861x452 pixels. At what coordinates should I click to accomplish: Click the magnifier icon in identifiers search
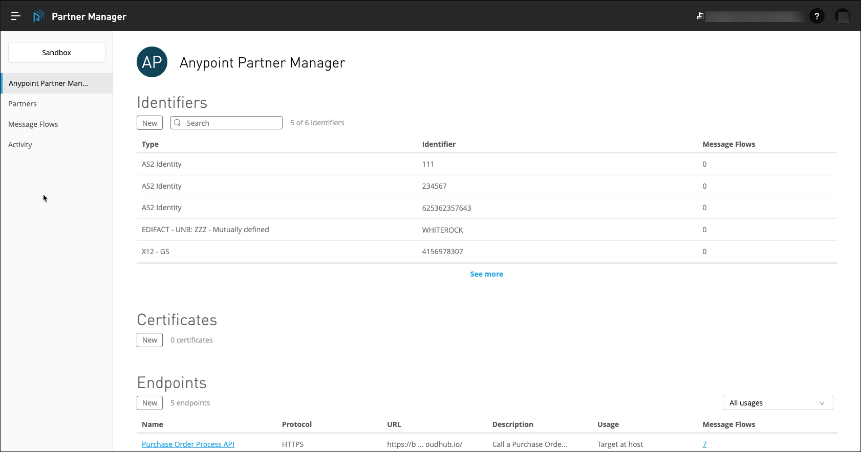pos(178,123)
